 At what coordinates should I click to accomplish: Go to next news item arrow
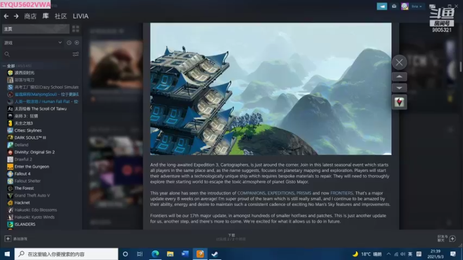(x=399, y=88)
